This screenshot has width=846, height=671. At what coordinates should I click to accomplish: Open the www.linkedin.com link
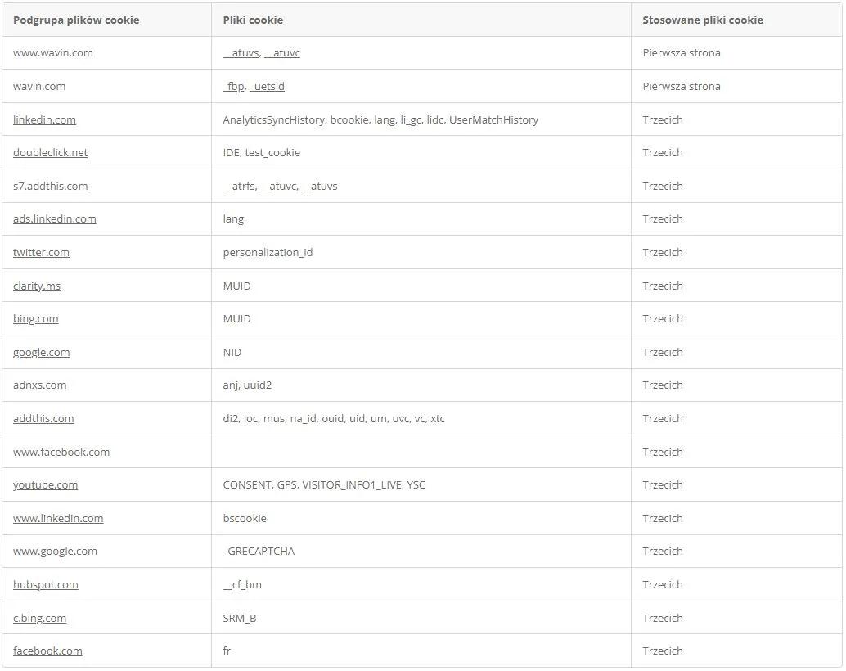click(x=58, y=519)
